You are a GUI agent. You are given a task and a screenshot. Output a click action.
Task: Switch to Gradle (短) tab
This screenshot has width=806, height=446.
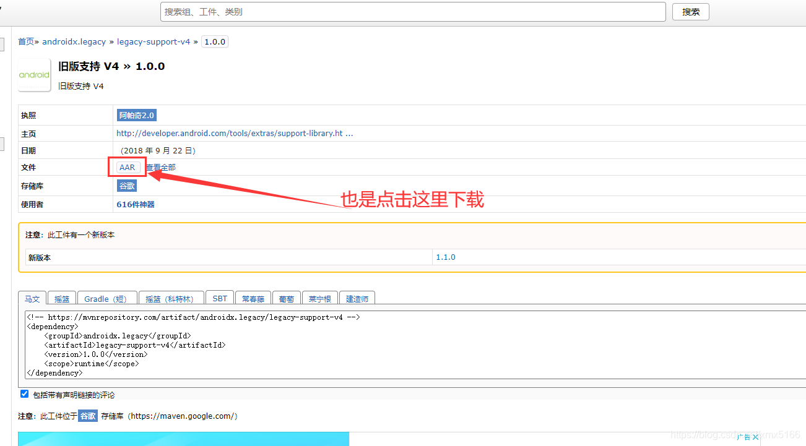point(106,298)
